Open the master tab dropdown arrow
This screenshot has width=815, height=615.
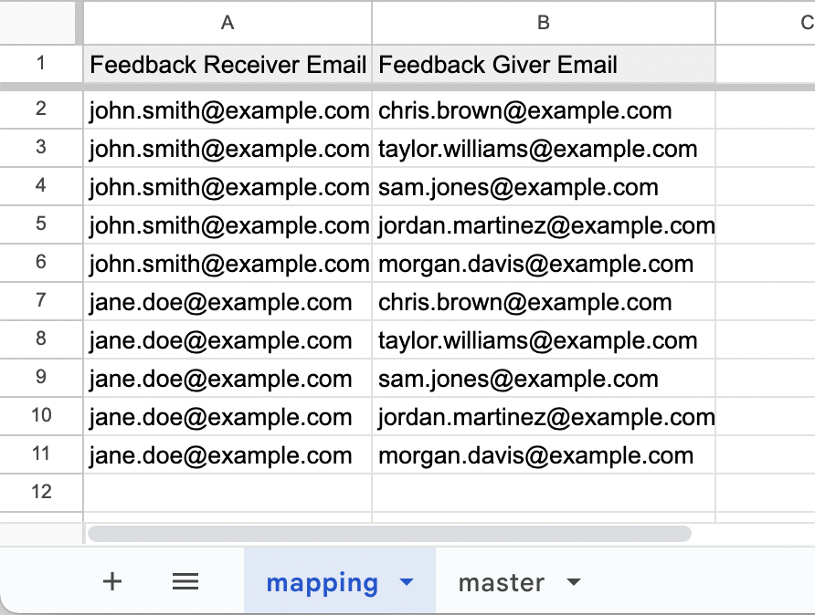574,583
